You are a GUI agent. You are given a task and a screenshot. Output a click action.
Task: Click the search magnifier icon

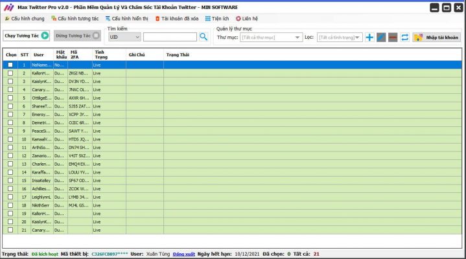pos(204,37)
